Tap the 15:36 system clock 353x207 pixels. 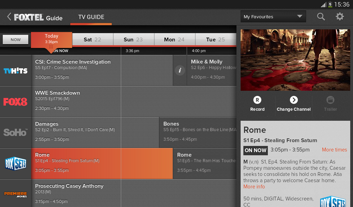[x=342, y=4]
